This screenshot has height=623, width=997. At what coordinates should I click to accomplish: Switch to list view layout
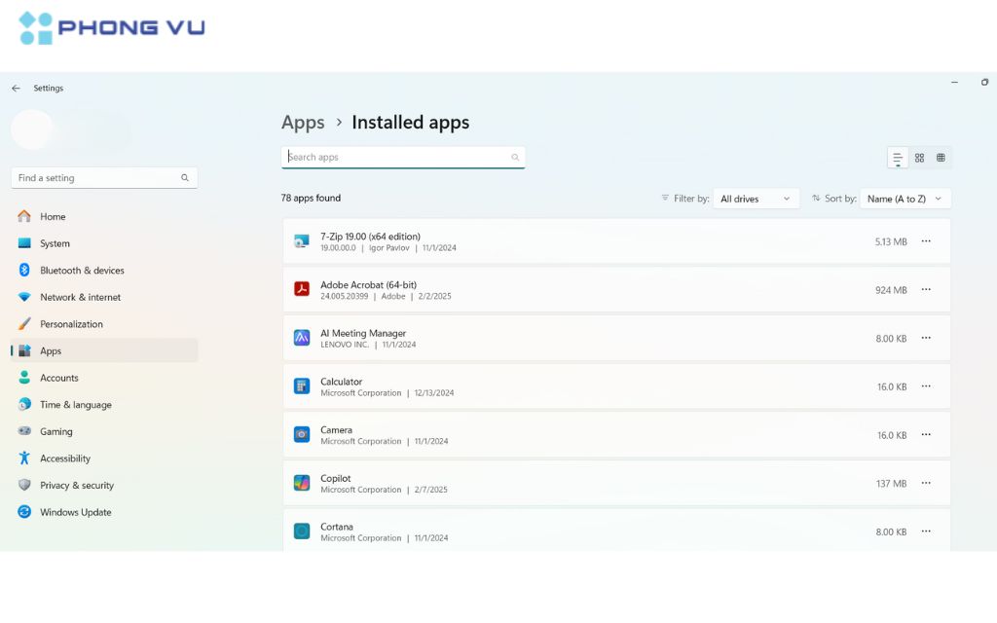click(897, 158)
